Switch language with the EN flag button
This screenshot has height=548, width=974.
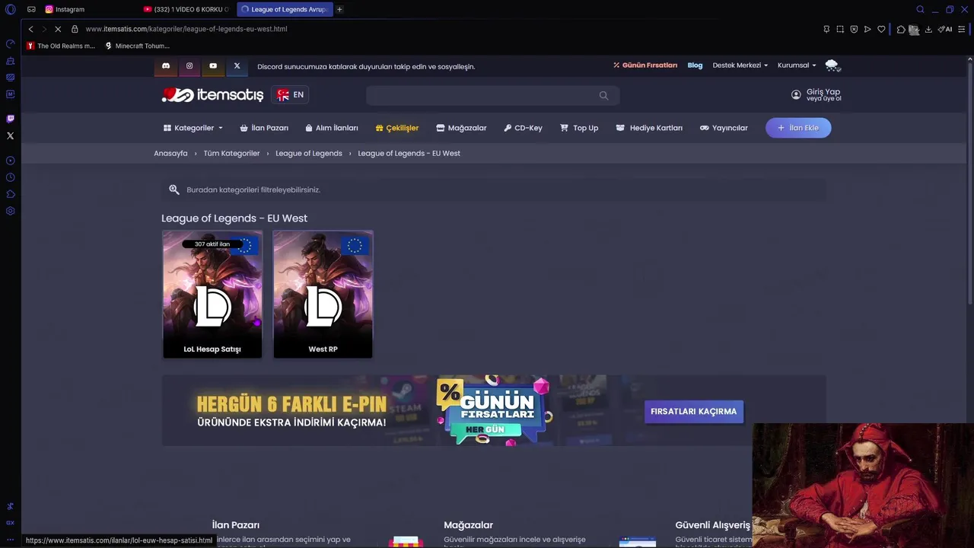[290, 95]
